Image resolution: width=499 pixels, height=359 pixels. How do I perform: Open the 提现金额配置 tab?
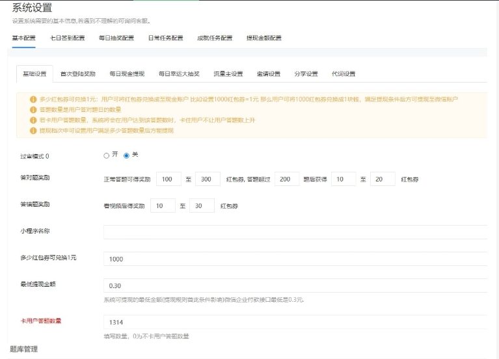[x=264, y=38]
